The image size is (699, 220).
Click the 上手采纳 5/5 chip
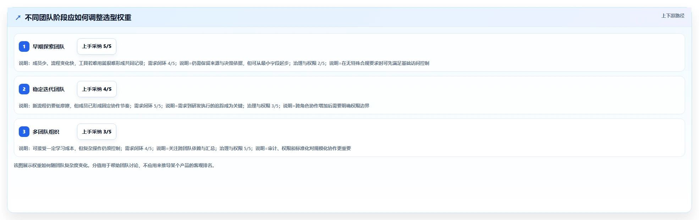[97, 46]
